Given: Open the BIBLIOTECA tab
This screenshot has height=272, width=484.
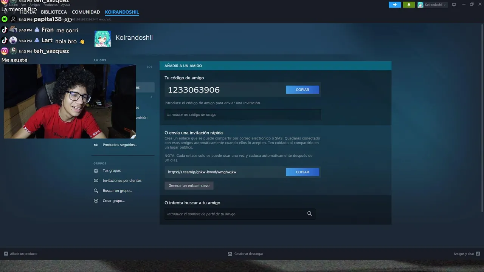Looking at the screenshot, I should tap(54, 12).
